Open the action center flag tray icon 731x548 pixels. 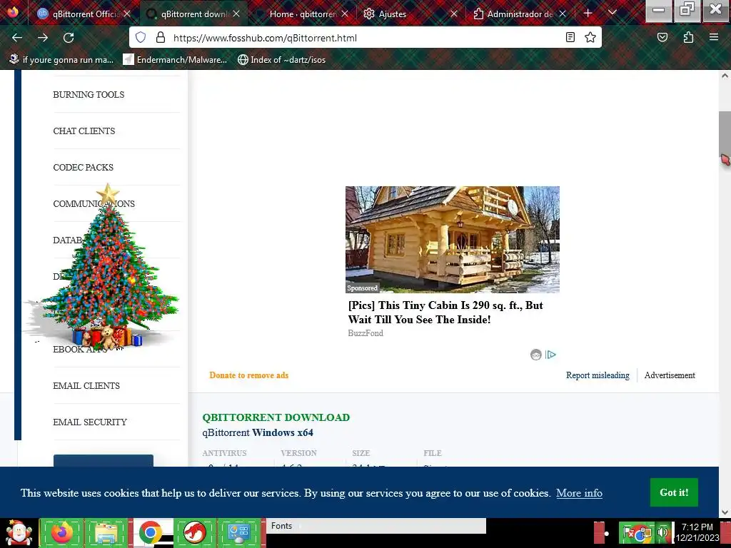point(628,533)
